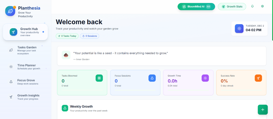Click the "0 Tasks Today" badge
The image size is (273, 119).
[67, 36]
